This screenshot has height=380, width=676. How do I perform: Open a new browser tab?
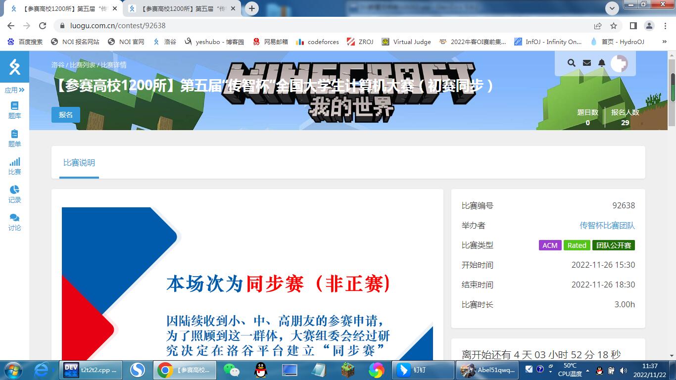pos(252,8)
